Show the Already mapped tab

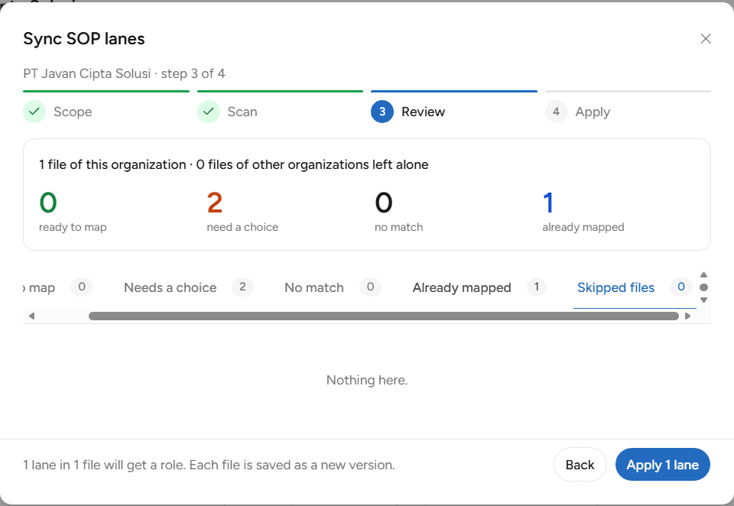point(479,287)
